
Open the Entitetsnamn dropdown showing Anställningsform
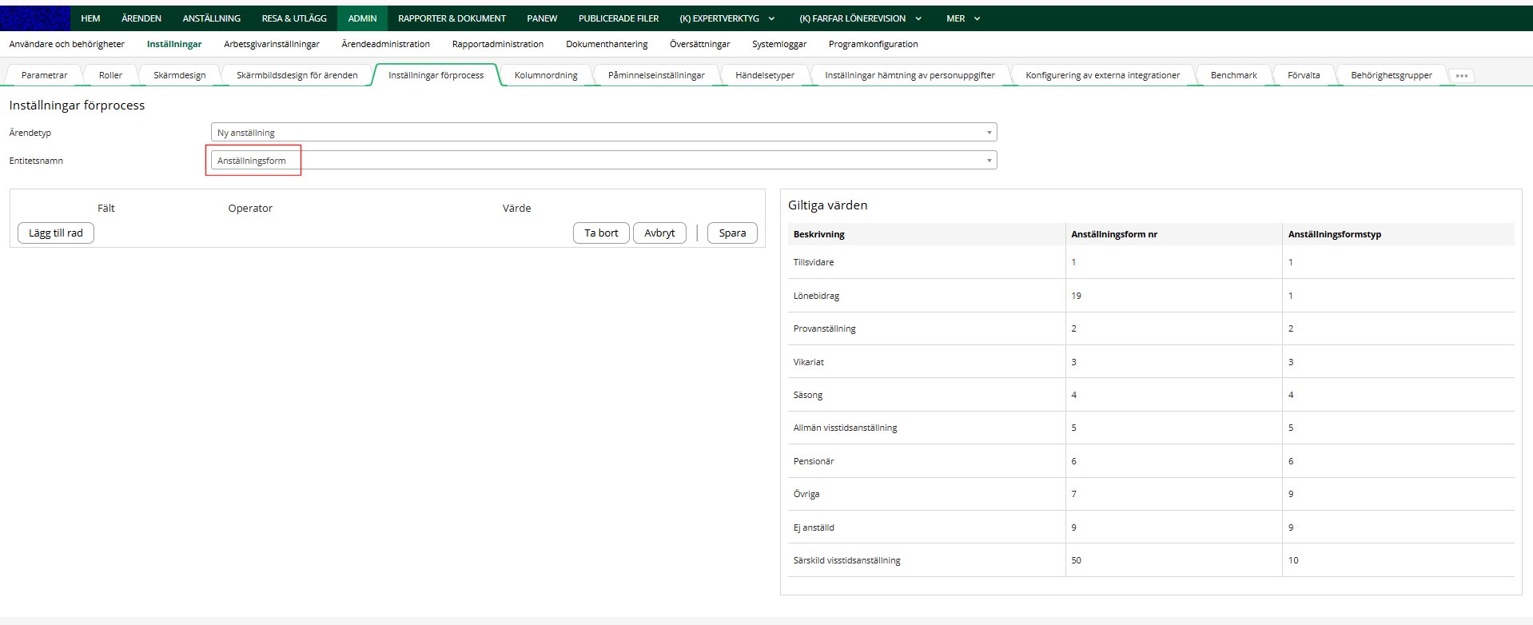[x=603, y=161]
